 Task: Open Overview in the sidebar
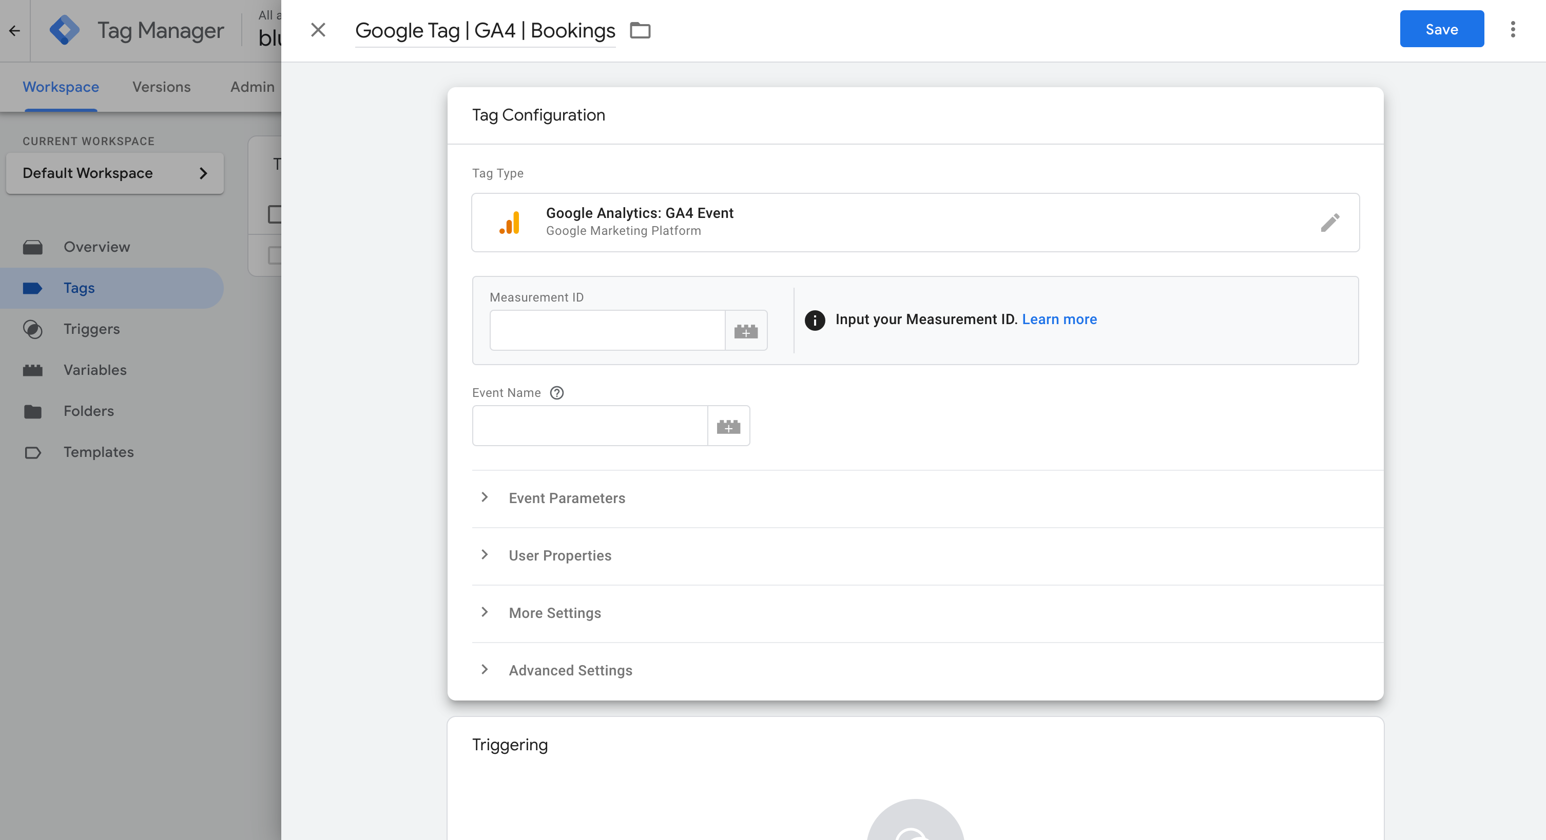[x=111, y=247]
